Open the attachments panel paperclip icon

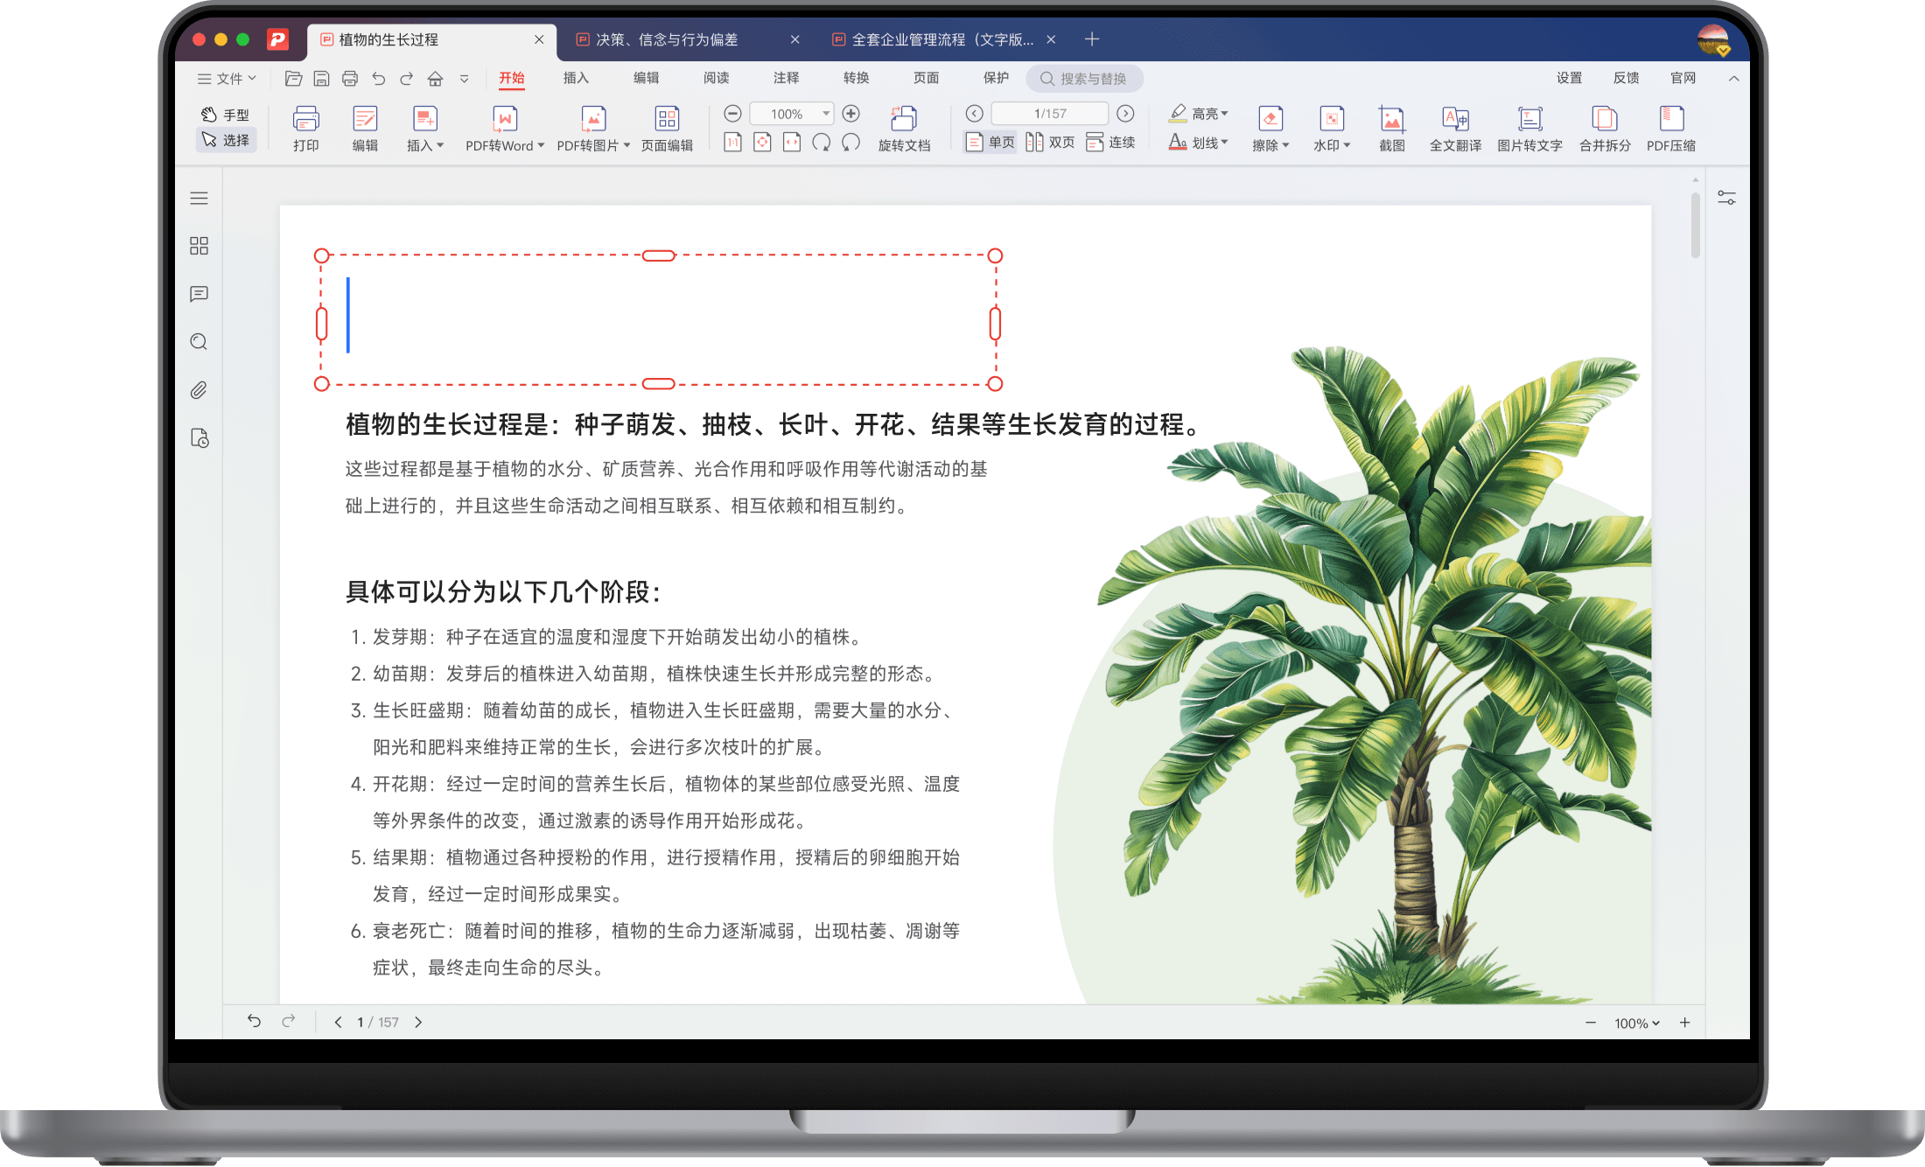199,390
